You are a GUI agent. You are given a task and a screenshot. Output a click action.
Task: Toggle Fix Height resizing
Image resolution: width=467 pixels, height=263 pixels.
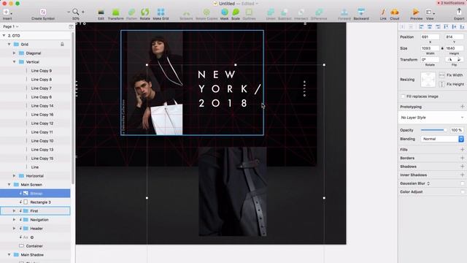tap(452, 85)
